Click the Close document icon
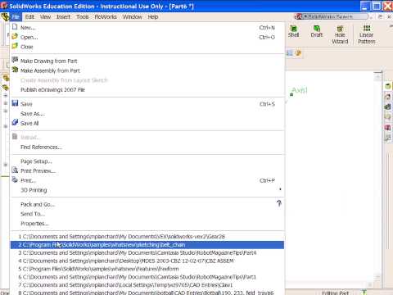393x295 pixels. 15,46
